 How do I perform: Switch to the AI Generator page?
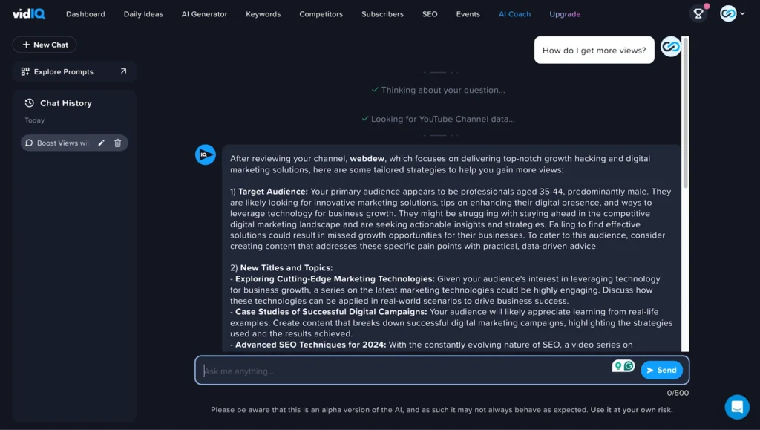[x=204, y=14]
